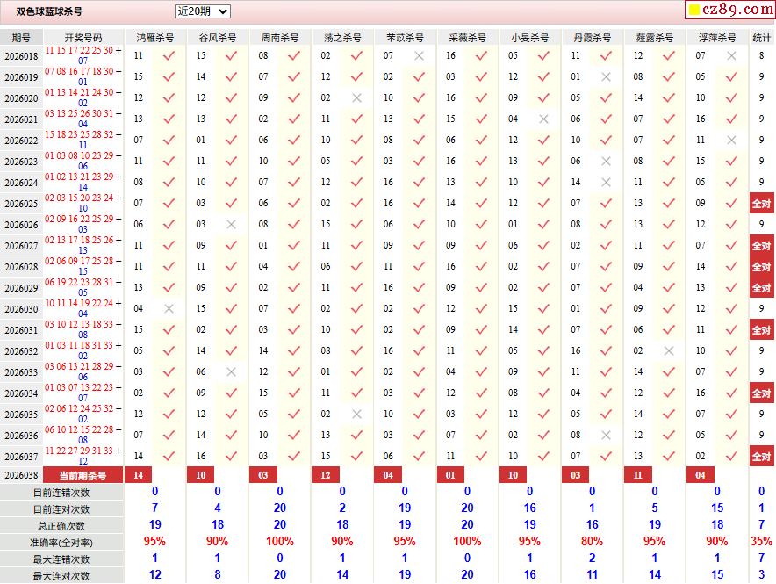Click the cz89.com logo link

[729, 10]
